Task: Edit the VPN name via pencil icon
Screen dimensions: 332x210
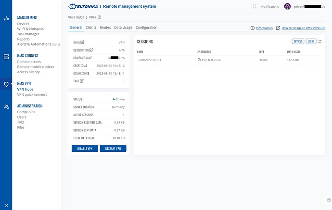Action: 82,42
